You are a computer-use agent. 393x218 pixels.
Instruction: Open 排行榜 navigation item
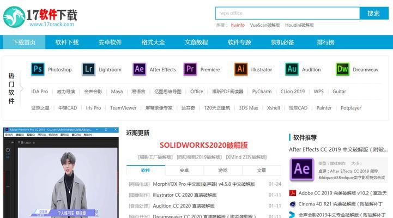coord(325,42)
